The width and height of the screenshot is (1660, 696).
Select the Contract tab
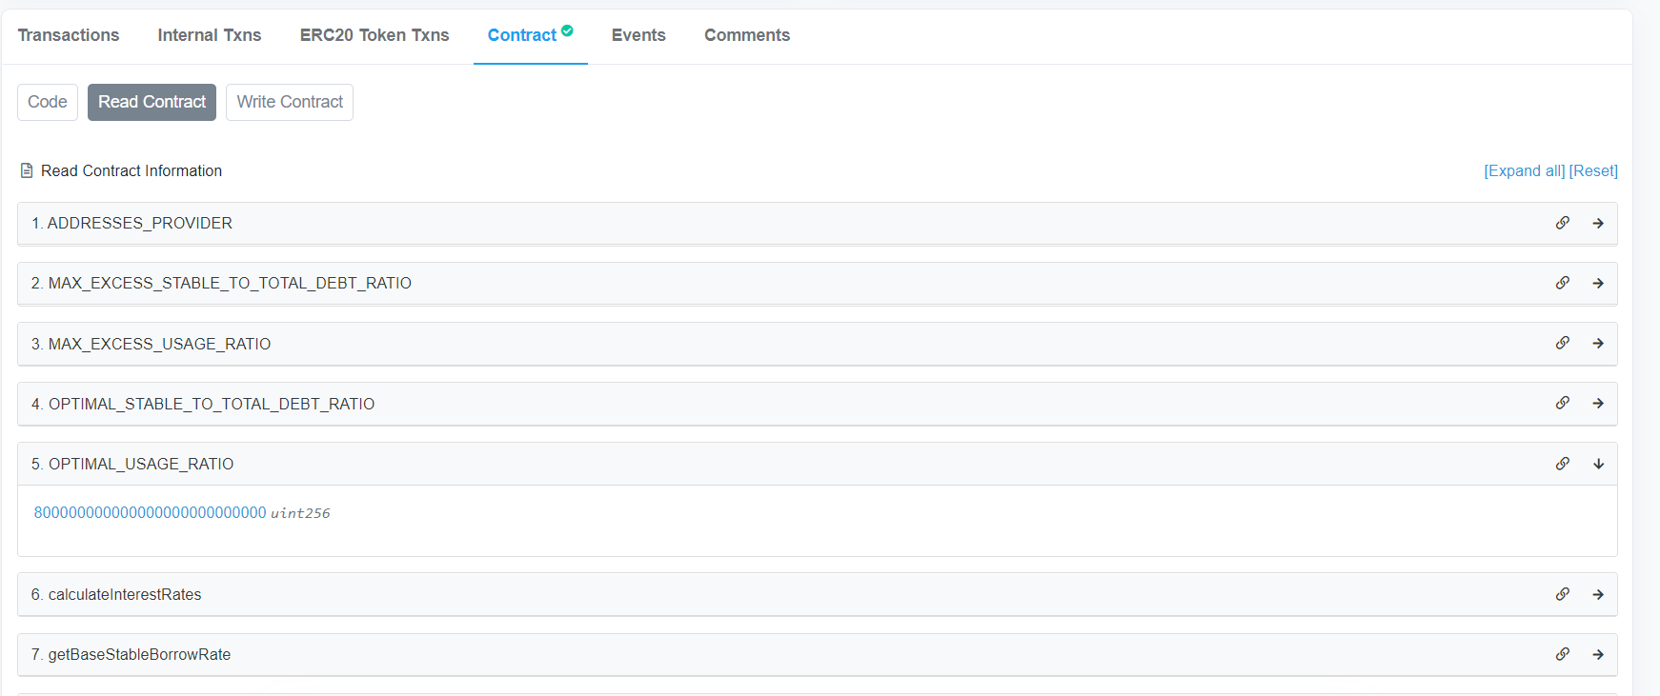tap(530, 35)
